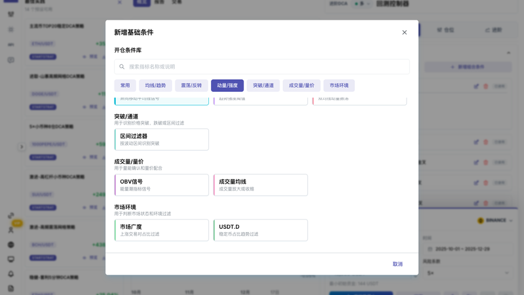
Task: Click the BCH/USDT tag in background list
Action: (x=42, y=245)
